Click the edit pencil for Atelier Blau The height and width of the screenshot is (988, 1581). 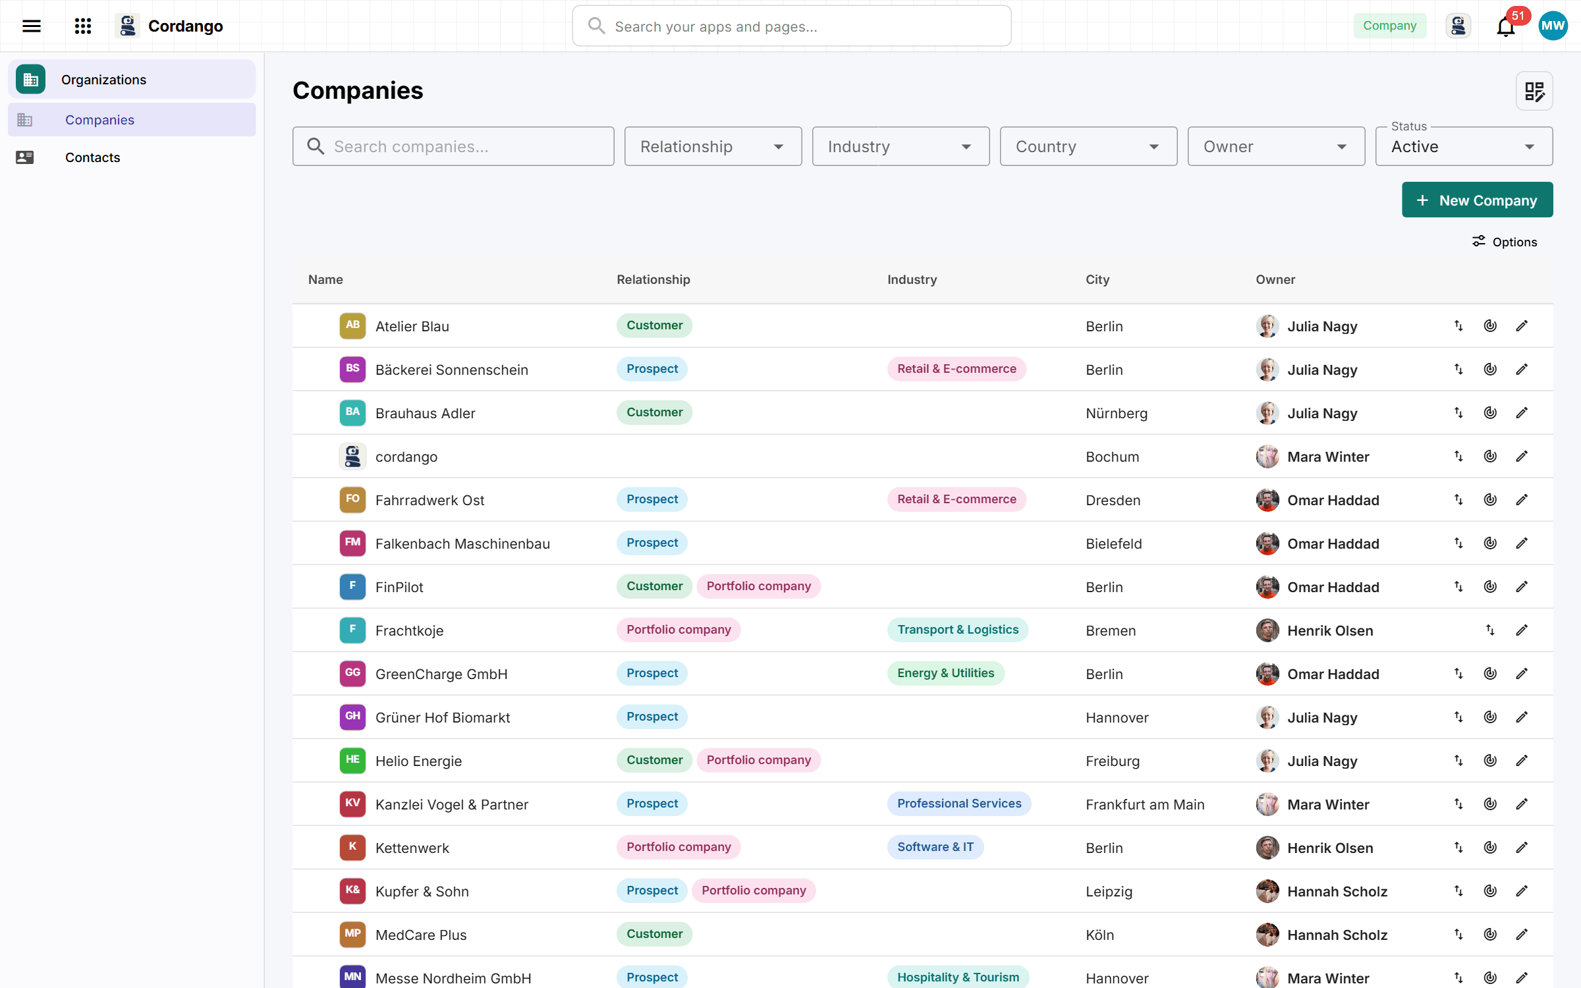[1522, 325]
